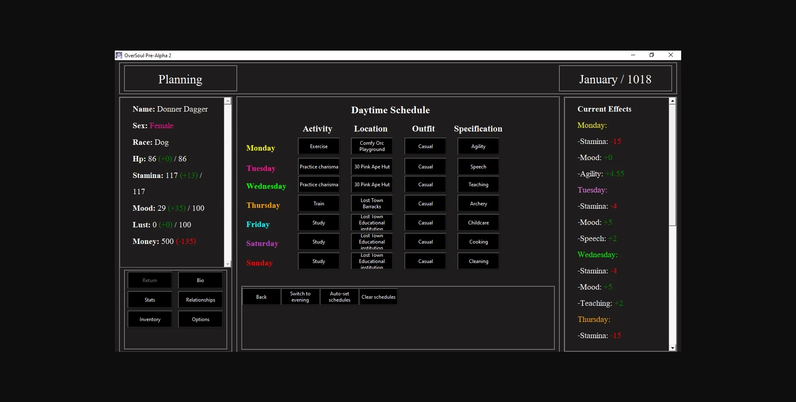796x402 pixels.
Task: Change Sunday's Cleaning specification
Action: pos(478,261)
